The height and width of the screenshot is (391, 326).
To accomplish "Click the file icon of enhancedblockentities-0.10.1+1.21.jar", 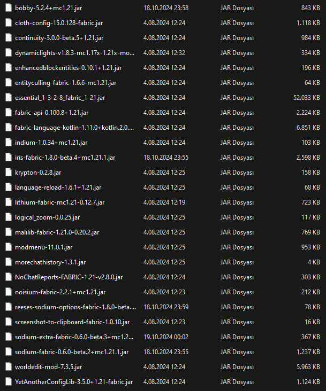I will tap(9, 68).
